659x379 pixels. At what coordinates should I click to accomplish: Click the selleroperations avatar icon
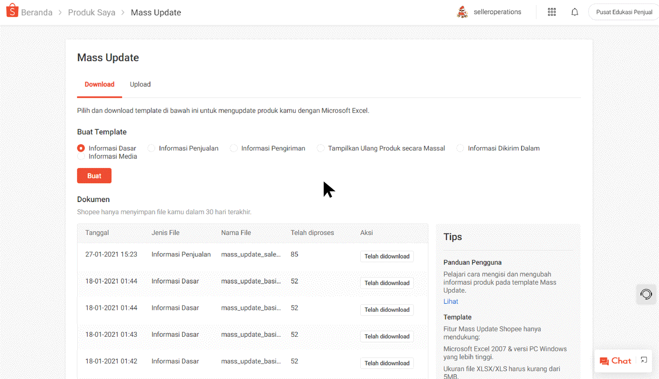[462, 12]
